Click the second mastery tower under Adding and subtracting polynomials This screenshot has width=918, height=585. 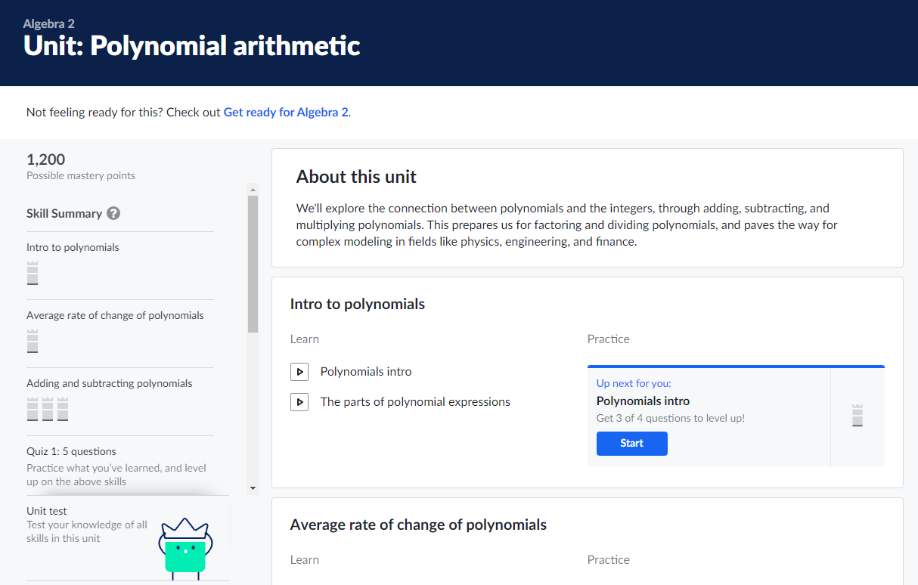(48, 409)
